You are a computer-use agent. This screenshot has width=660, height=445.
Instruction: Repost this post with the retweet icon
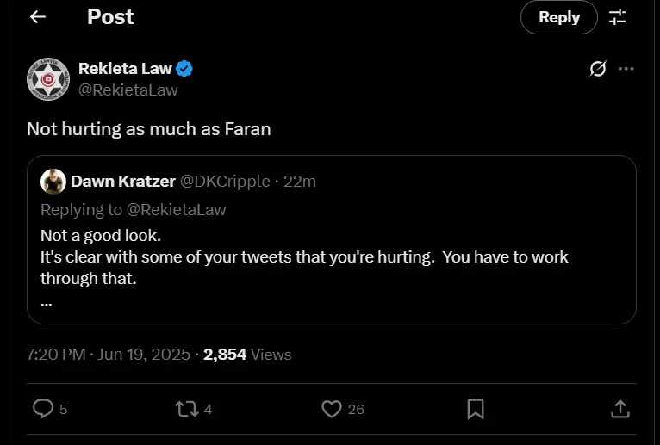pos(187,409)
